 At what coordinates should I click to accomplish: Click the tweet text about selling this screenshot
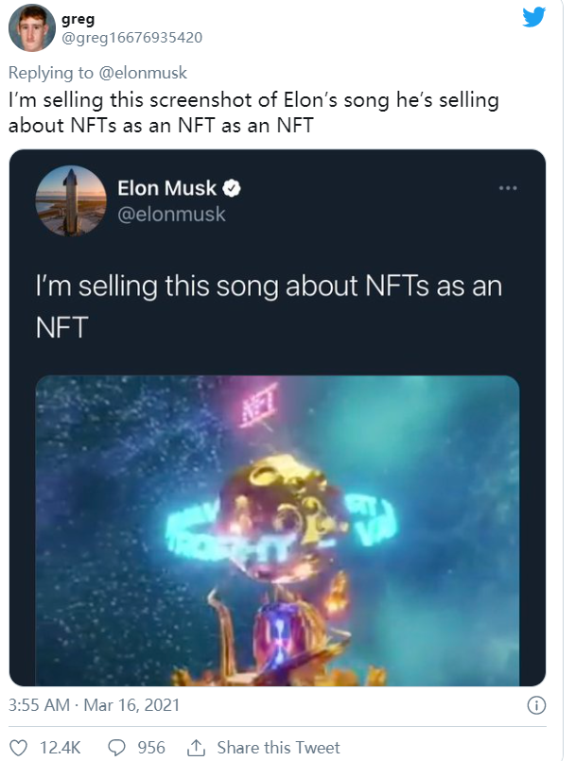253,112
